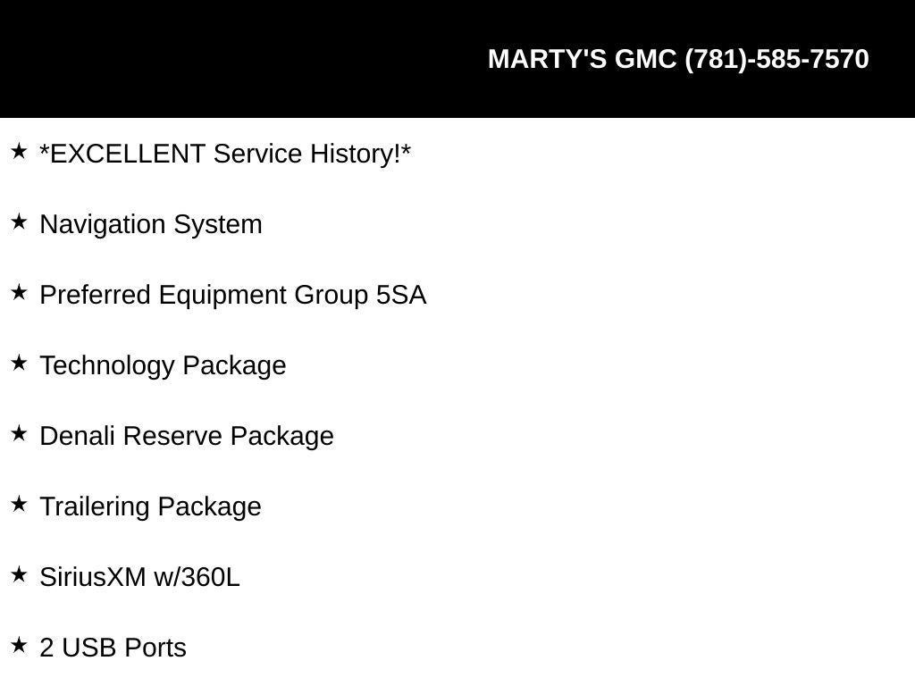This screenshot has height=686, width=915.
Task: Click the MARTY'S GMC dealership name
Action: pyautogui.click(x=582, y=59)
